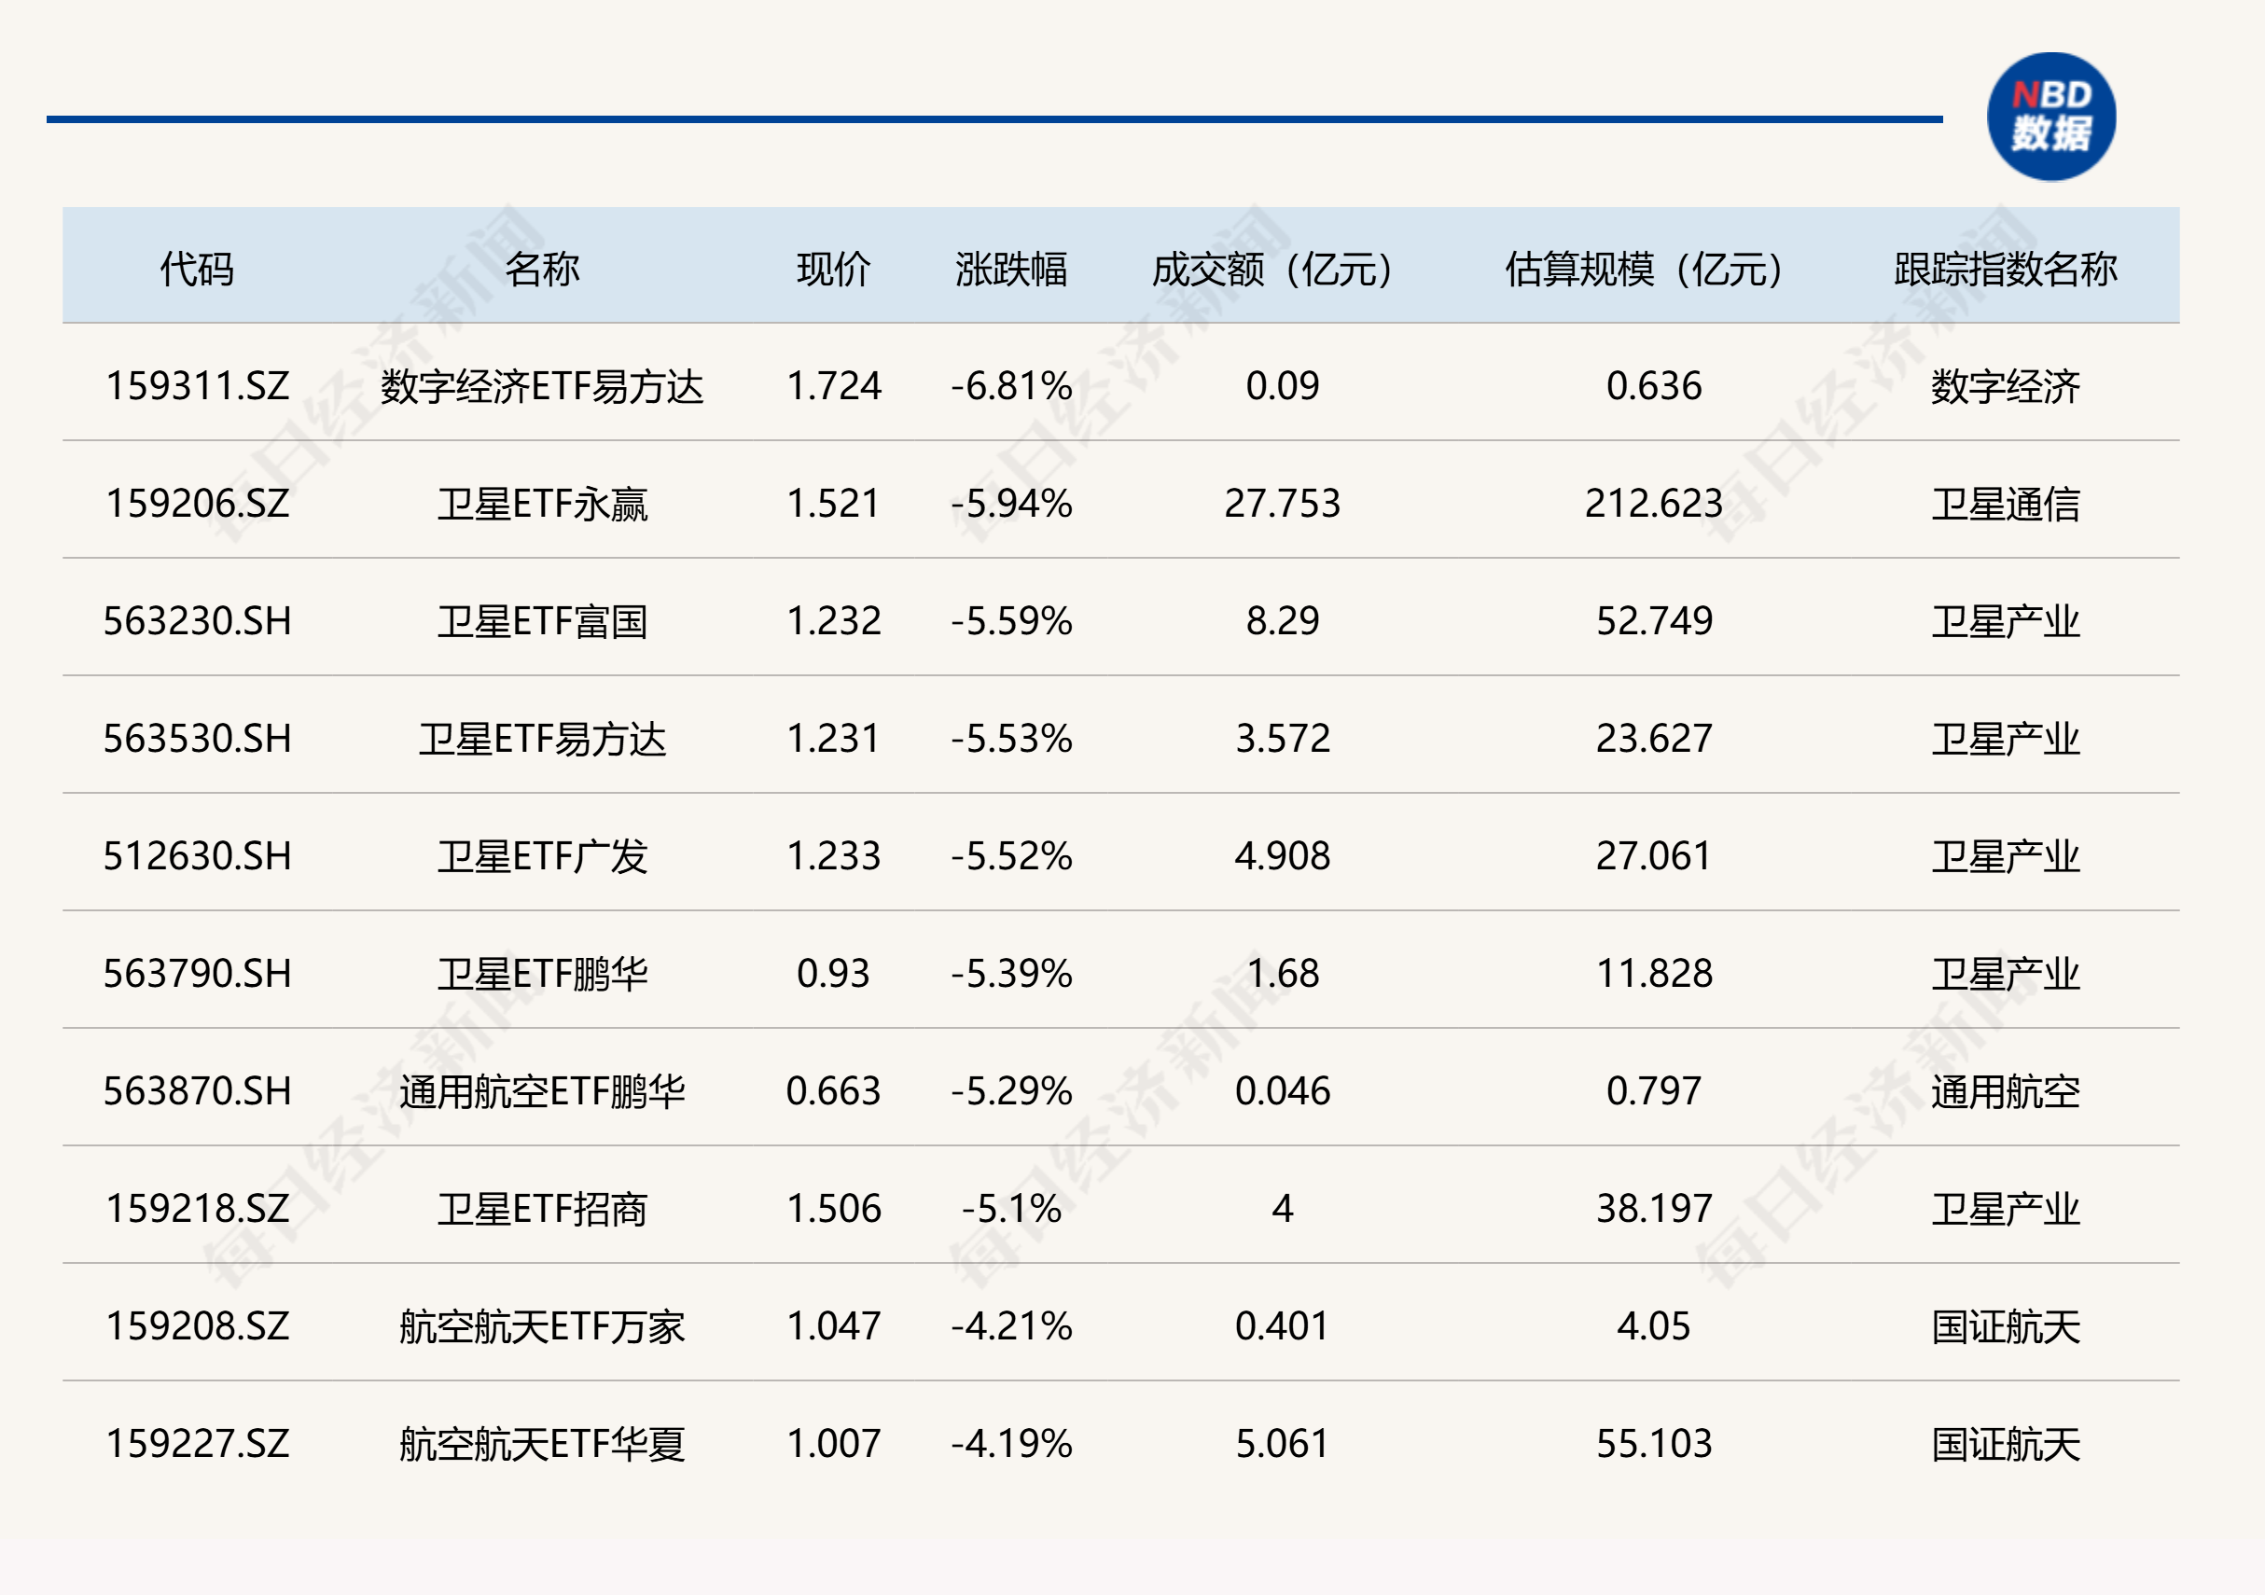Screen dimensions: 2265x1595
Task: Select code 563530.SH
Action: (197, 738)
